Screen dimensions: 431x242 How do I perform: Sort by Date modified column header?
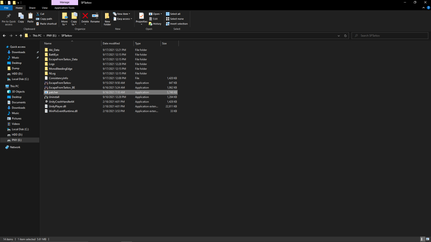pos(118,43)
